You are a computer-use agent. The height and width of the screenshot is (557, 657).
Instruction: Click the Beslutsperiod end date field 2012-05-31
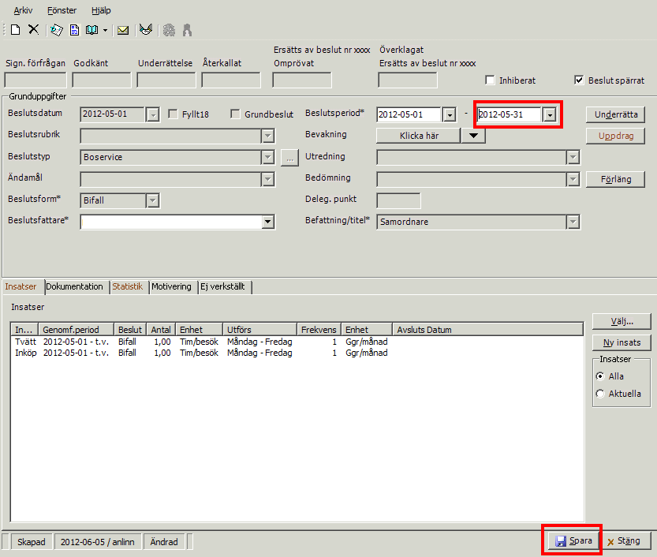(x=510, y=114)
